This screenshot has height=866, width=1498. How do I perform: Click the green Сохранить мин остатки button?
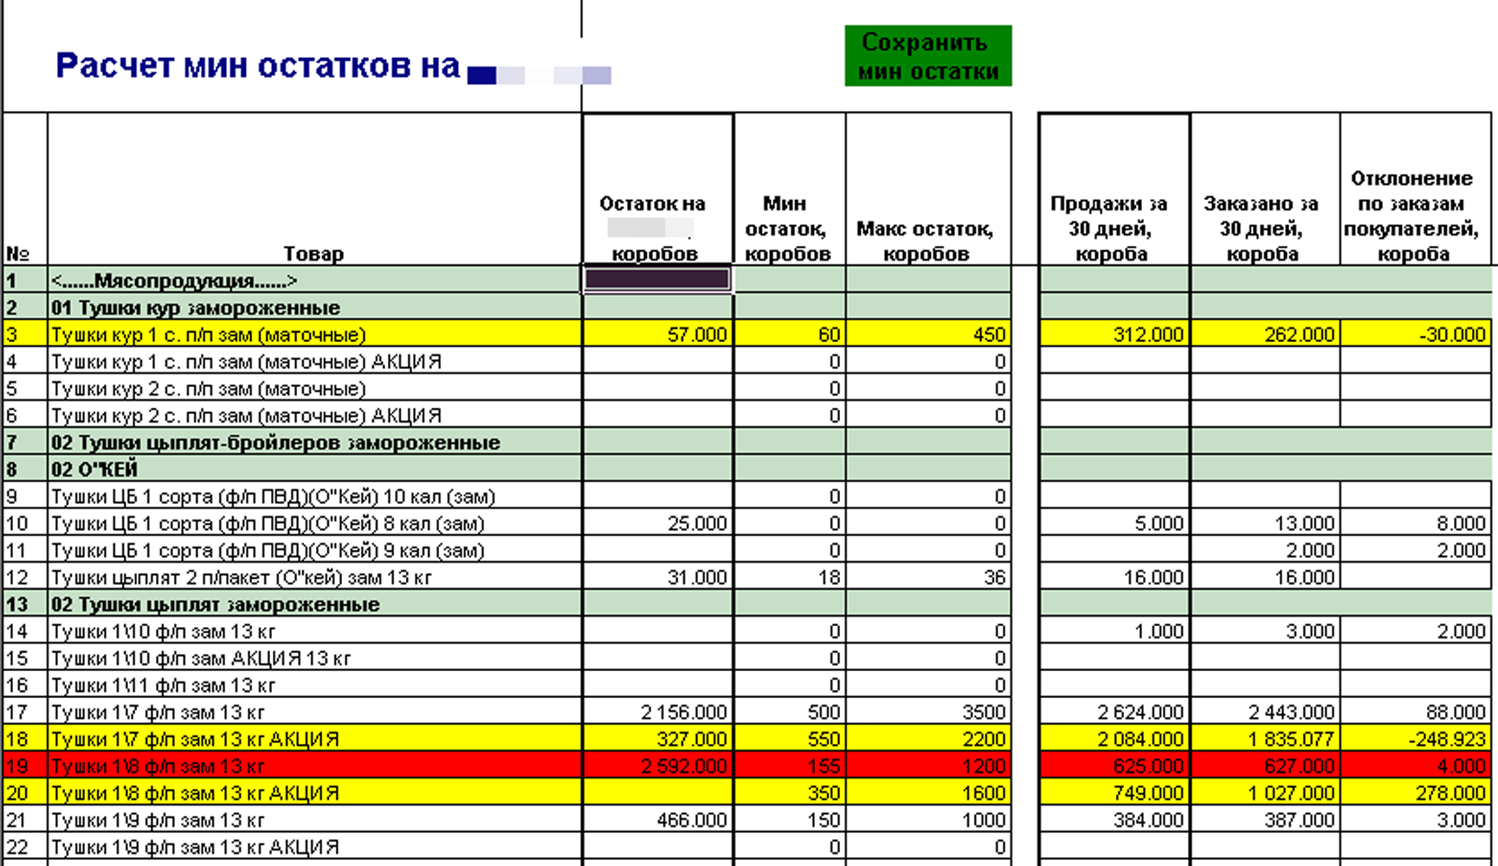coord(928,56)
